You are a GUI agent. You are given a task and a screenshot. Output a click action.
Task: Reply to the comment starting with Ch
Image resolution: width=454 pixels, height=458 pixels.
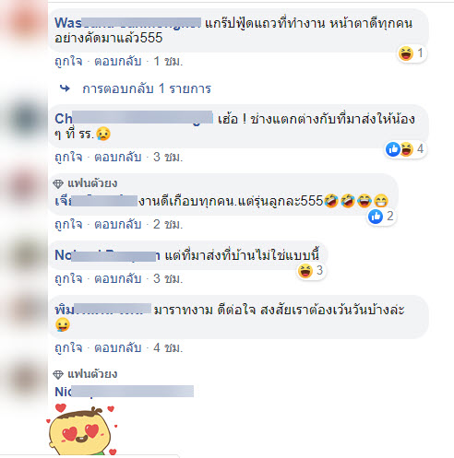tap(118, 157)
